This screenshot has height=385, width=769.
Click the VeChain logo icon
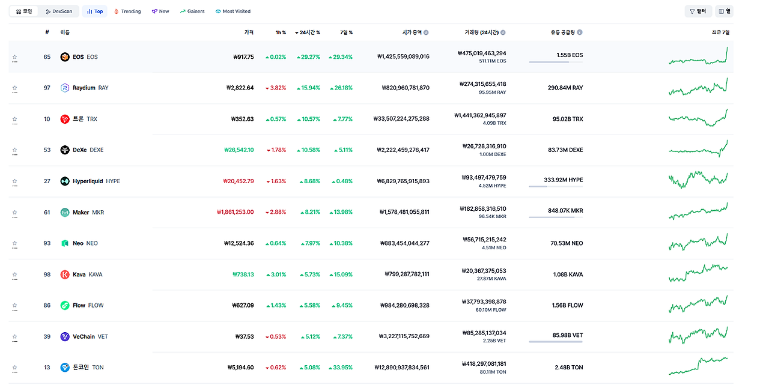coord(65,337)
